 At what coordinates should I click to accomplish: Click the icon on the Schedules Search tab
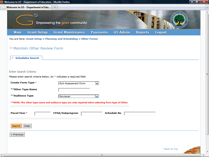(x=12, y=58)
